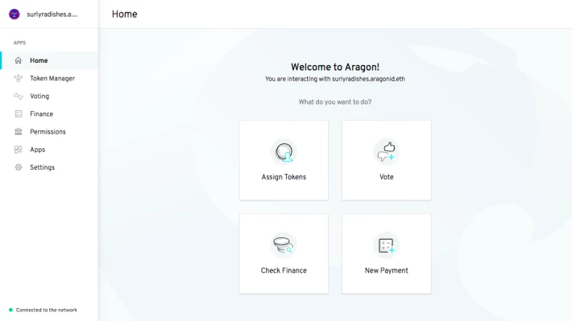Click the Permissions building icon
572x321 pixels.
click(19, 131)
